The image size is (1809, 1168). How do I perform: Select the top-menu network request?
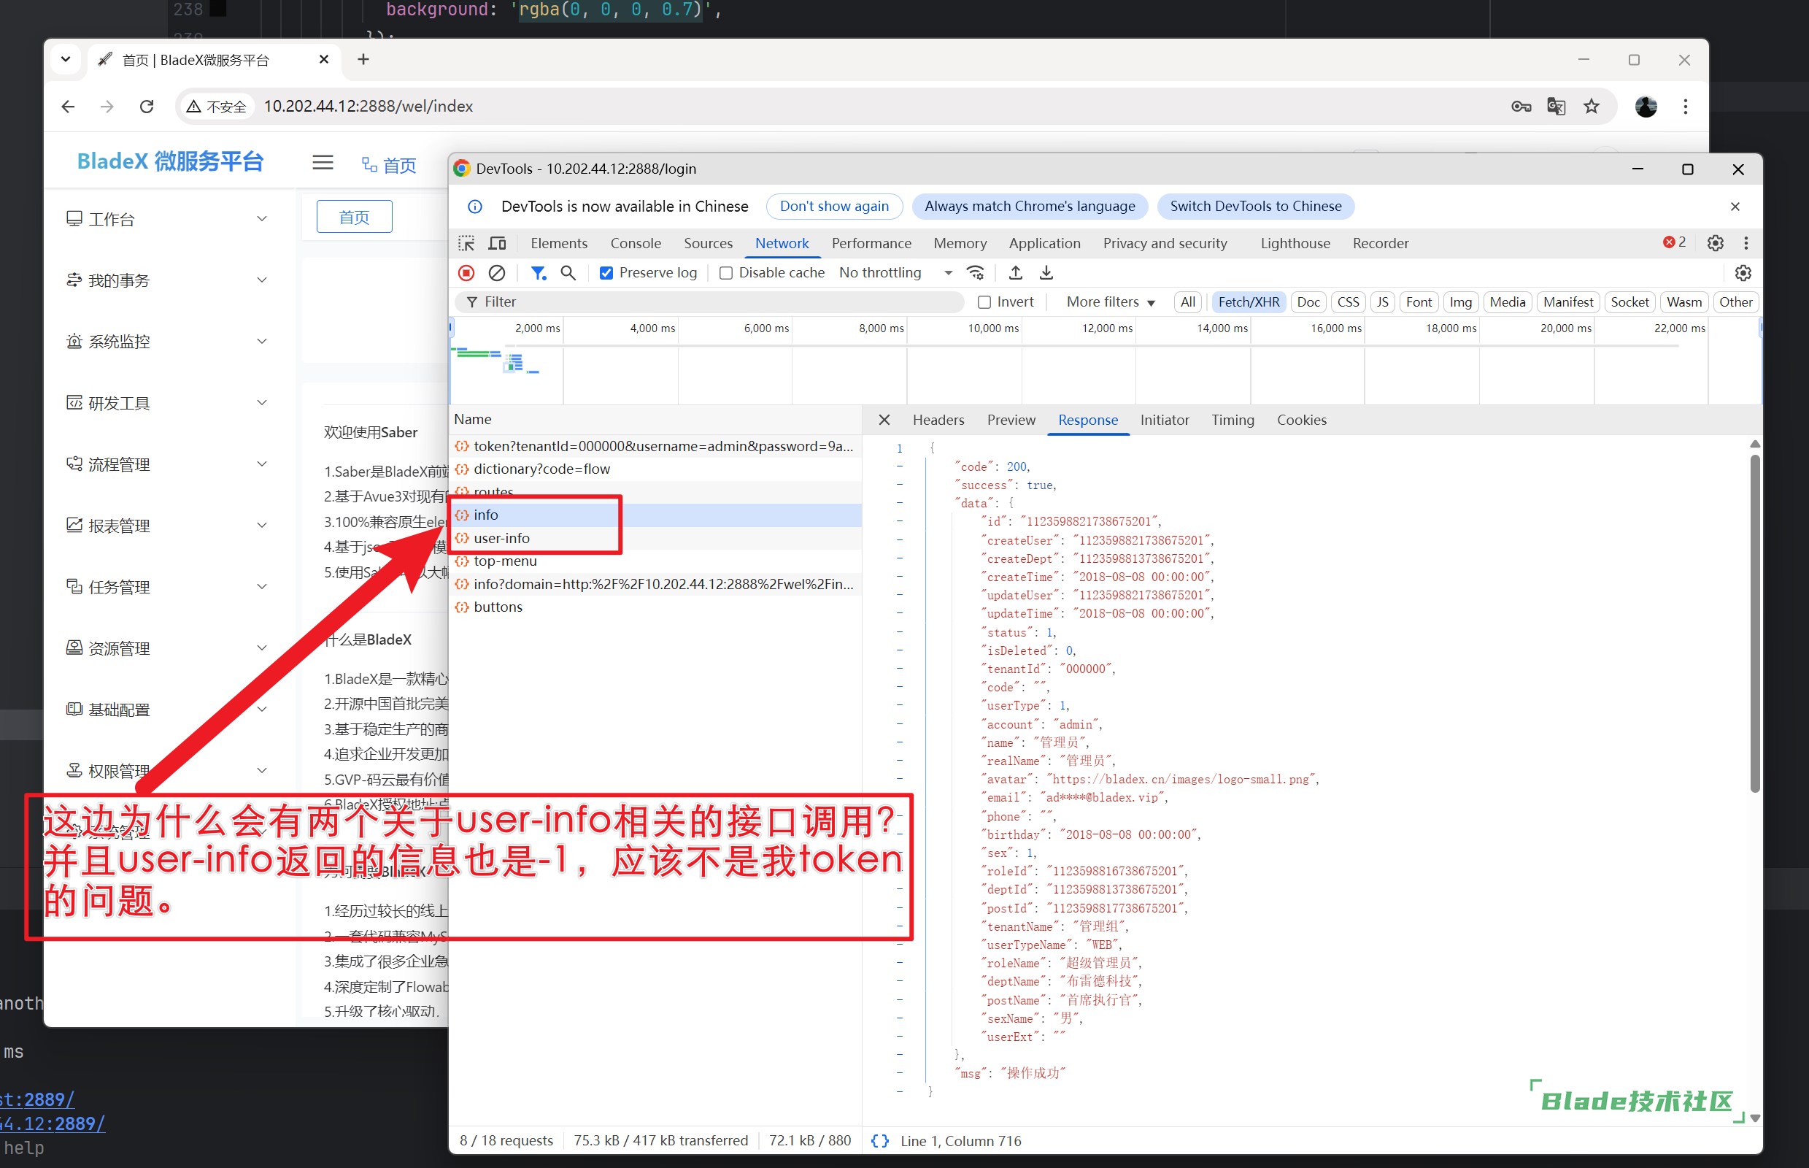point(655,562)
